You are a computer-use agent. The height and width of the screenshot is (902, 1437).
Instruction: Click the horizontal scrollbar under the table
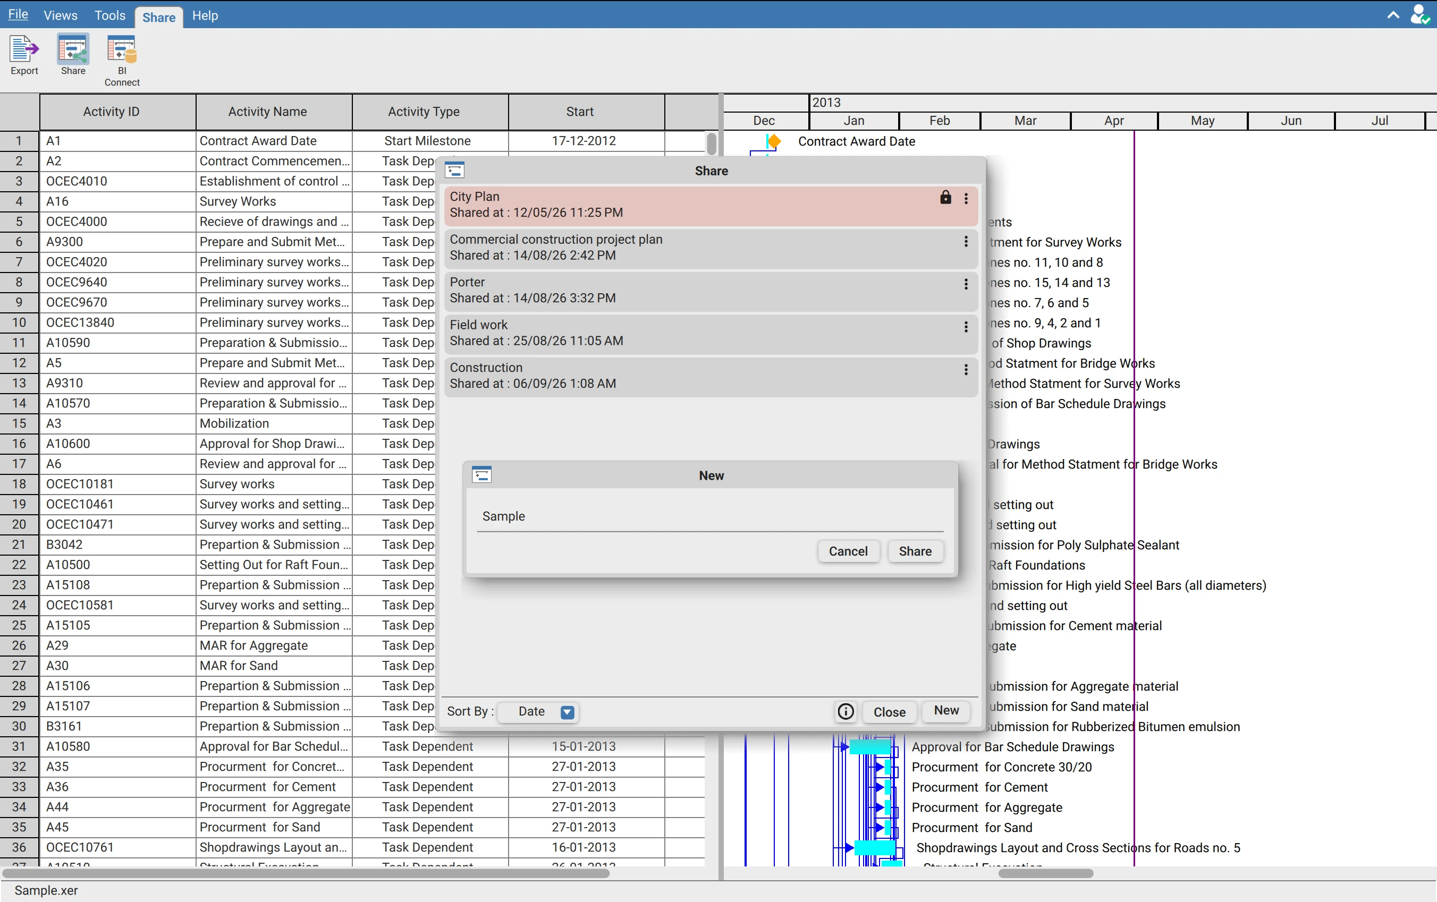click(x=305, y=873)
